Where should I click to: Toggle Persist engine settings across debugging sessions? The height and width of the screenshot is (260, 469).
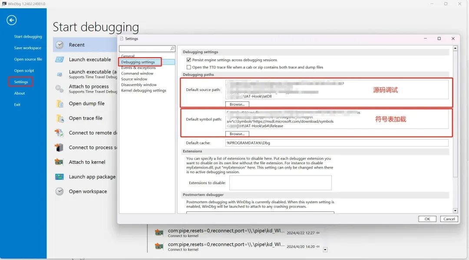pos(189,60)
